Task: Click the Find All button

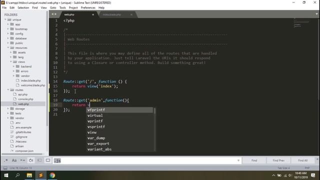Action: (x=303, y=160)
